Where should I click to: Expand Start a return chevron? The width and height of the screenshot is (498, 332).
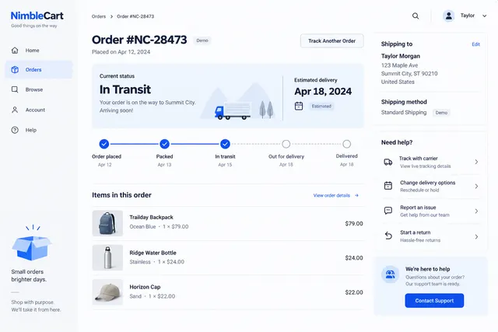pos(476,237)
